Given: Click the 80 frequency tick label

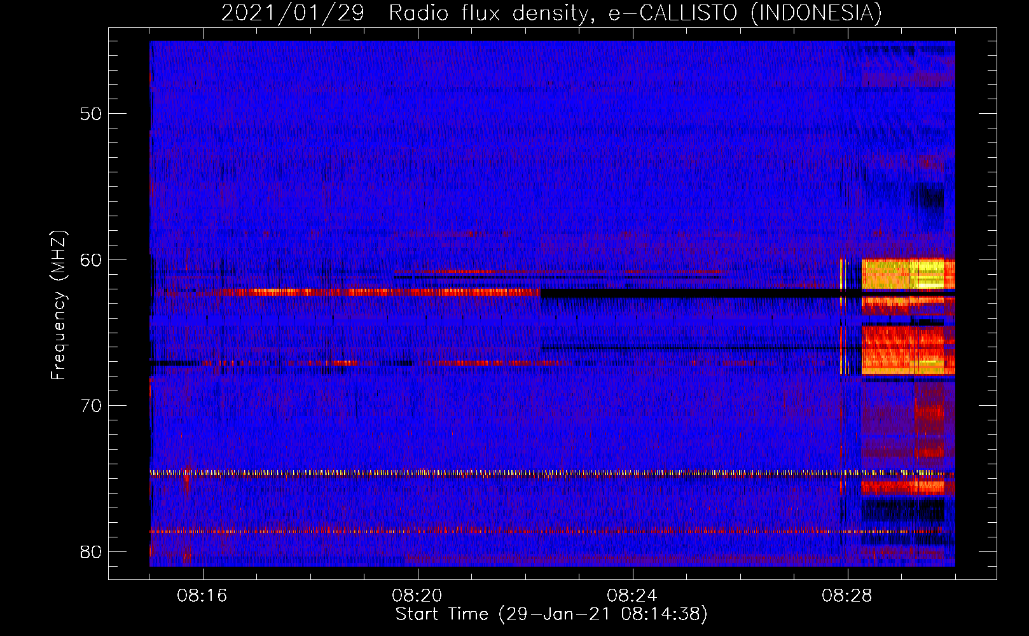Looking at the screenshot, I should coord(91,552).
